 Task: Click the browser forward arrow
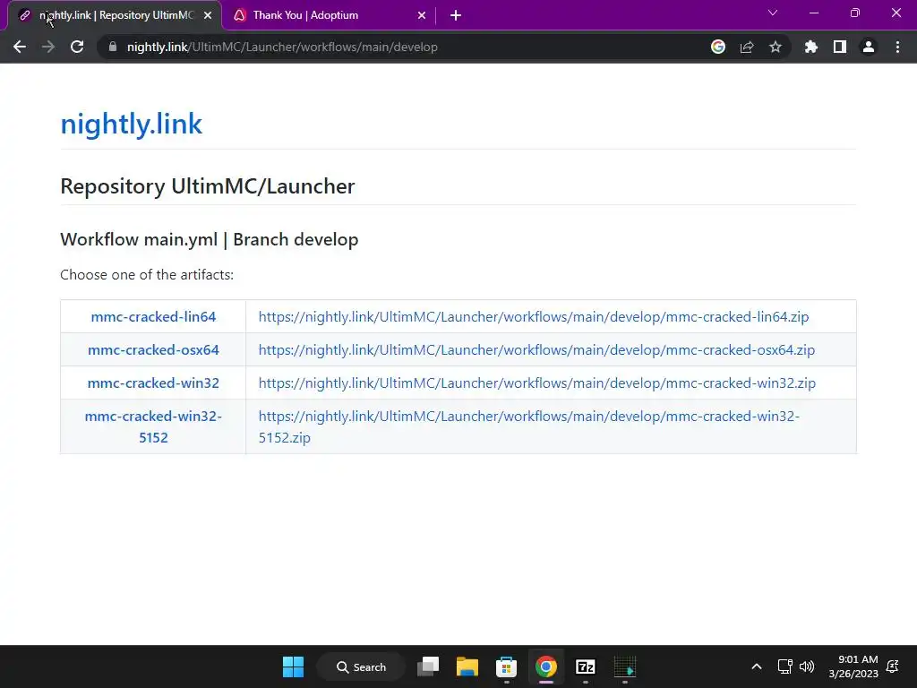[x=48, y=47]
